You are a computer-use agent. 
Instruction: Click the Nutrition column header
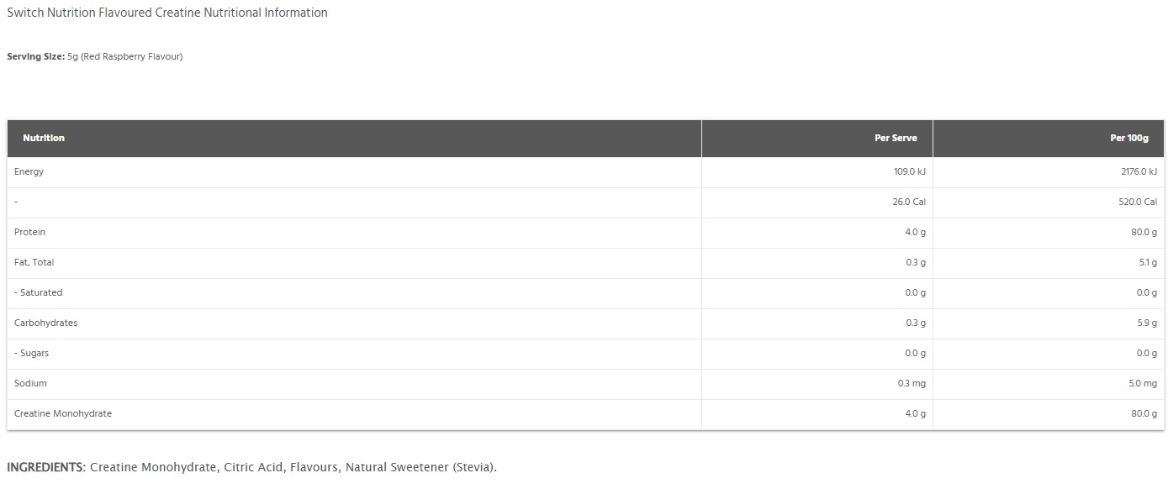coord(44,138)
